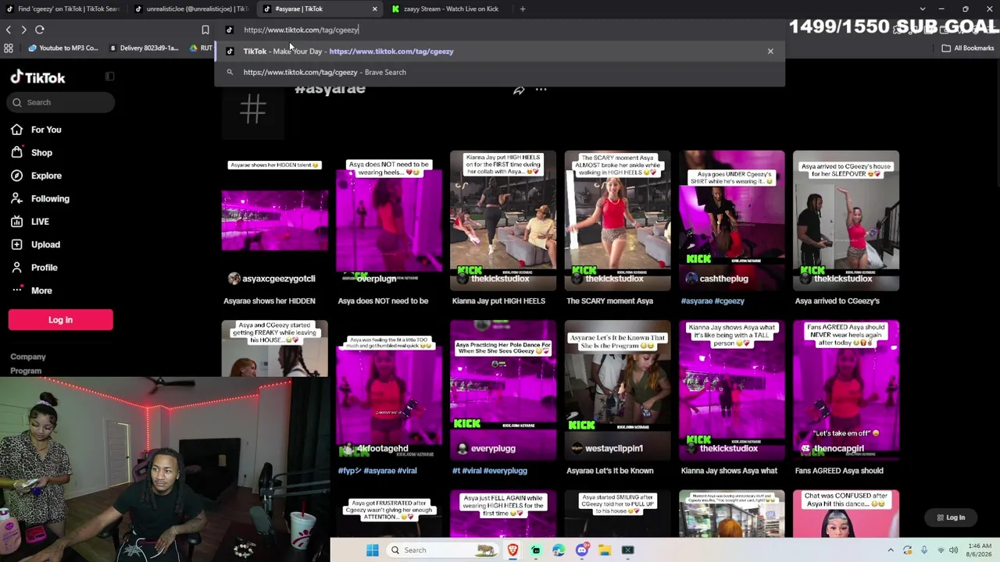Switch to the "Find 'cgeezy' on TikTok" tab

(62, 9)
